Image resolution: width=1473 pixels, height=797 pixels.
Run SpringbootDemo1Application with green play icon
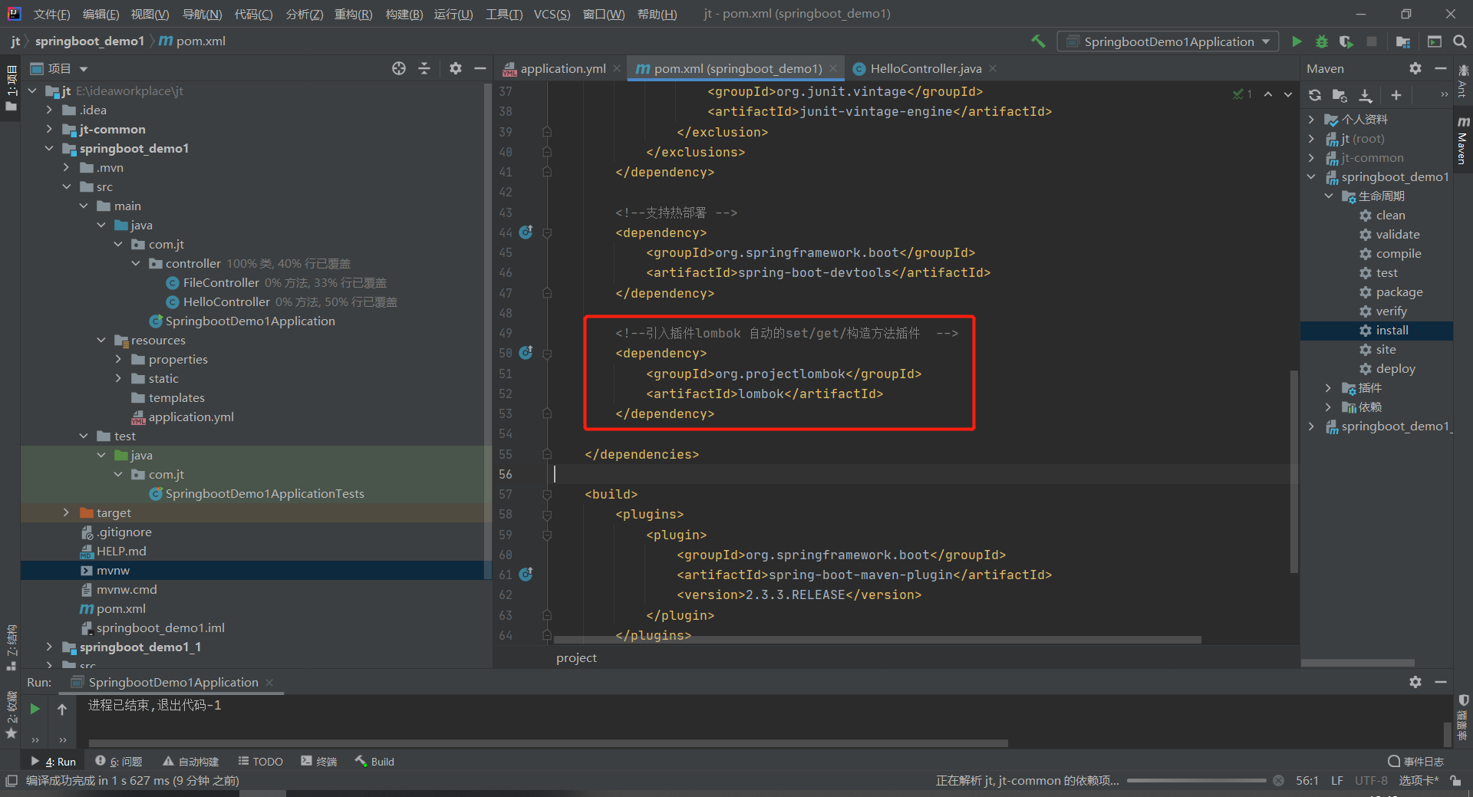pyautogui.click(x=1297, y=41)
